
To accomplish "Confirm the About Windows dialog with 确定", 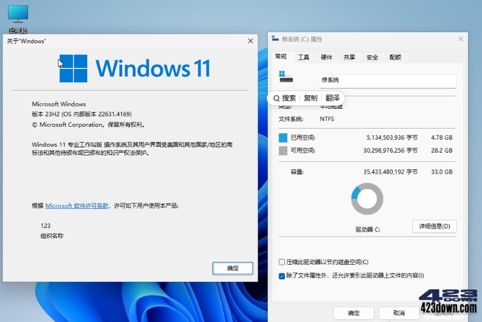I will pyautogui.click(x=233, y=268).
